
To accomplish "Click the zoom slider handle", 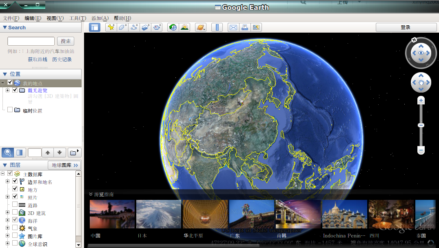I will (x=421, y=125).
